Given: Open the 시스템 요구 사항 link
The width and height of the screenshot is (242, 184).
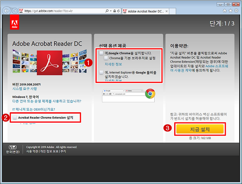Looking at the screenshot, I should tap(25, 88).
